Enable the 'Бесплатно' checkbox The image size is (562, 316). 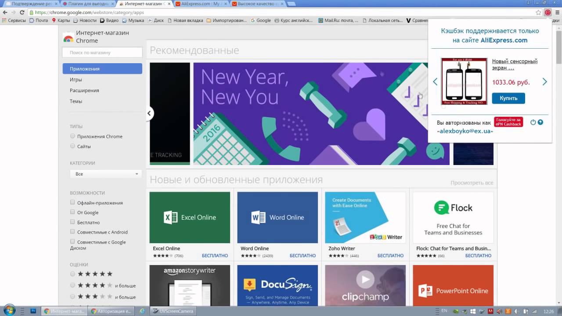tap(72, 222)
